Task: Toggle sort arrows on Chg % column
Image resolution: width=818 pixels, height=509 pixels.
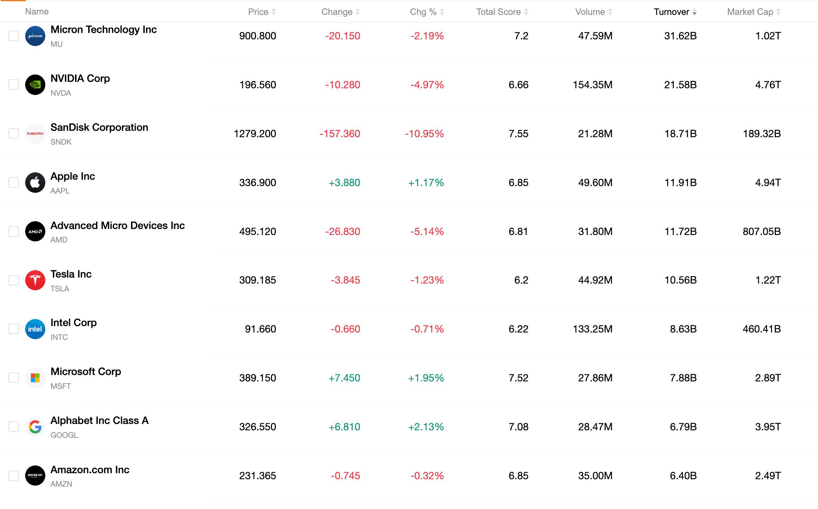Action: point(442,12)
